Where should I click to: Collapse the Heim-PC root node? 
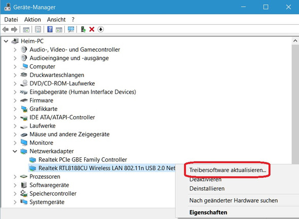point(6,41)
